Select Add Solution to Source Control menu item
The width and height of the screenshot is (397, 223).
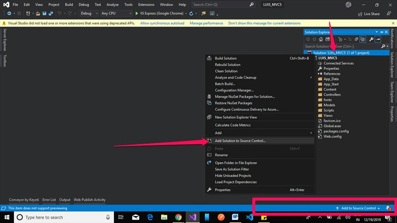click(x=260, y=140)
